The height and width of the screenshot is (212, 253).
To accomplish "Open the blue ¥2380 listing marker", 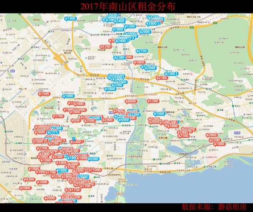I will pos(119,58).
